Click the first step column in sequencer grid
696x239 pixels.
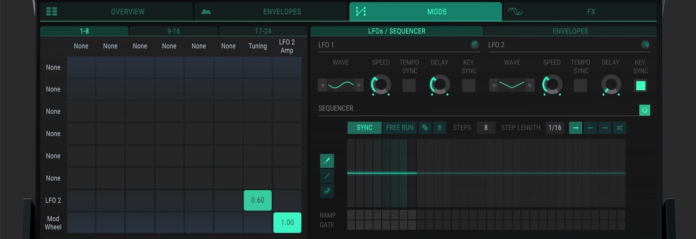click(351, 173)
